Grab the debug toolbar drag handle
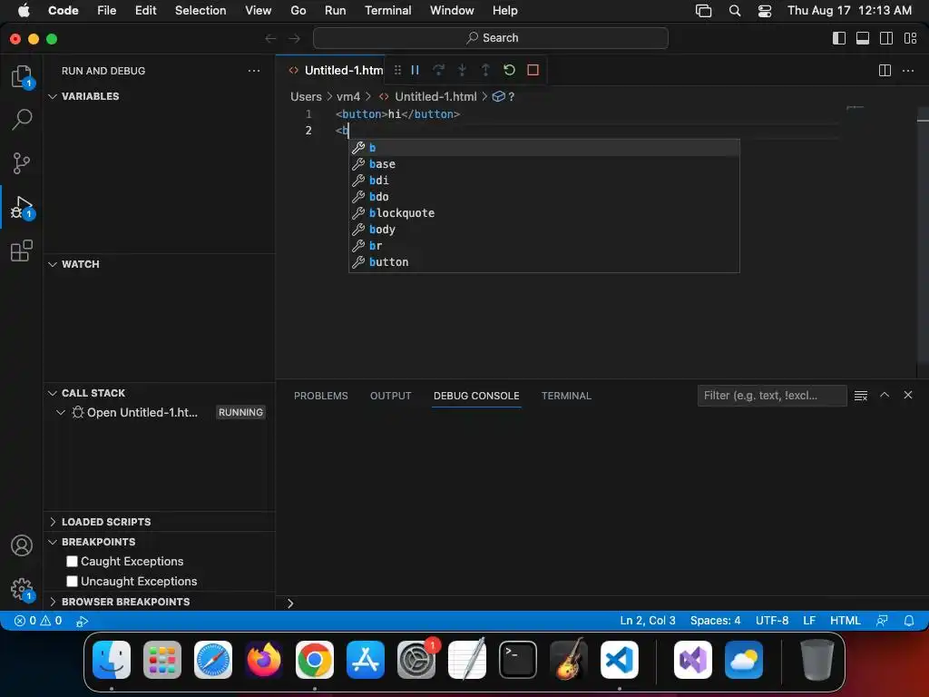929x697 pixels. point(397,70)
